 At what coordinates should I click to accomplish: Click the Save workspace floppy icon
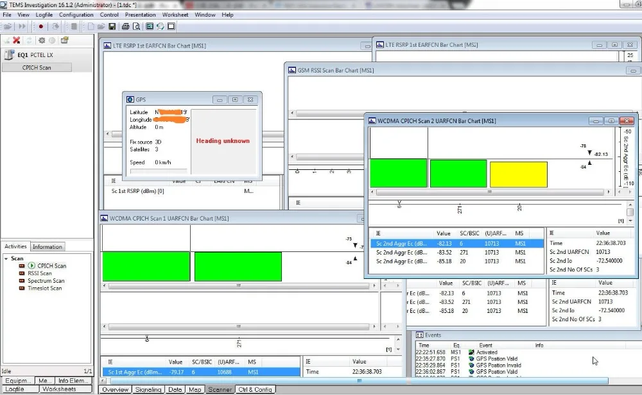click(112, 26)
